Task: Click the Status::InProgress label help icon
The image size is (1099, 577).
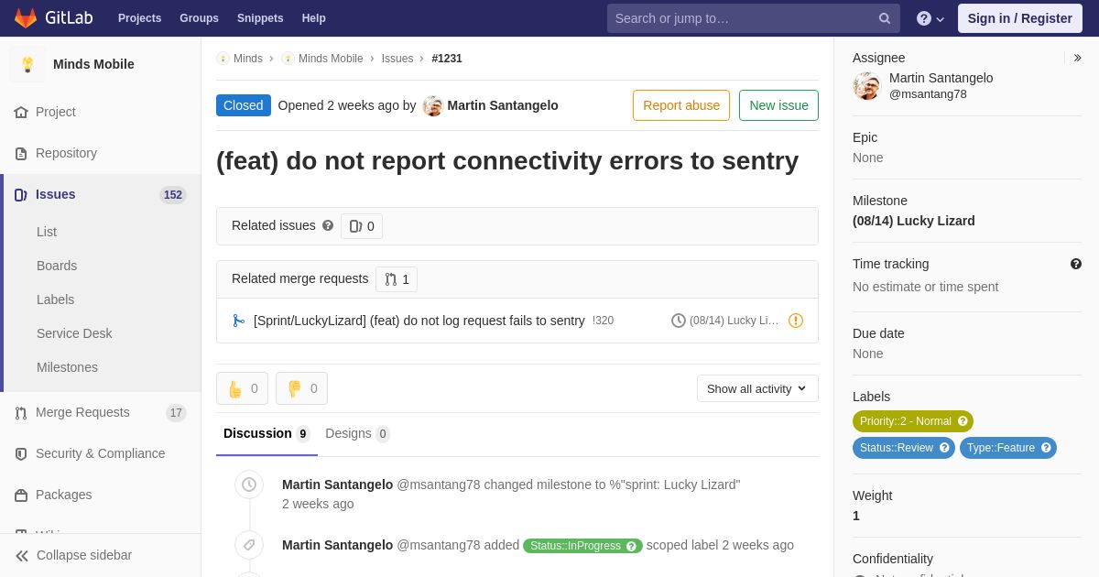Action: 631,546
